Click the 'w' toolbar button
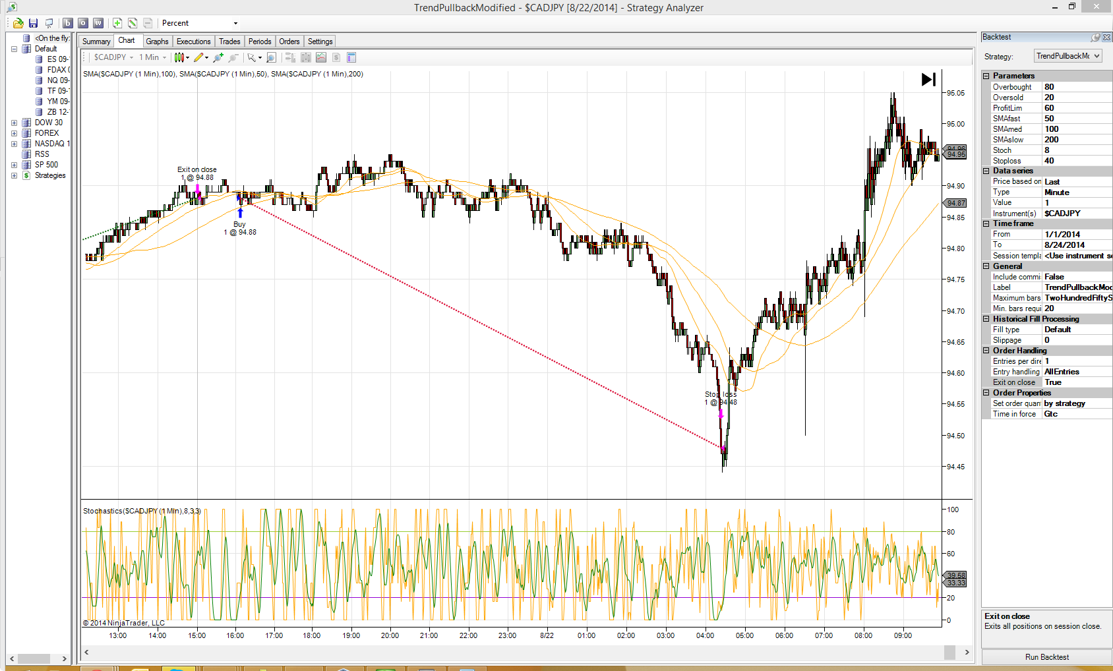 (98, 23)
